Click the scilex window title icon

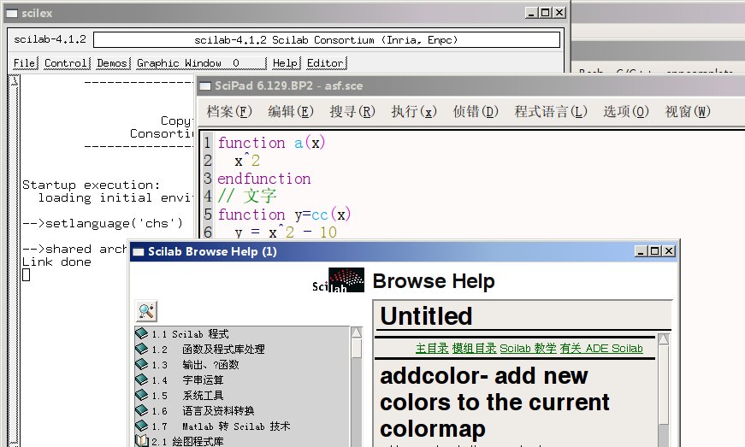[12, 14]
